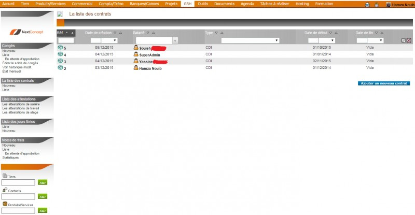Sort Date de fin ascending
The width and height of the screenshot is (415, 215).
(x=382, y=33)
